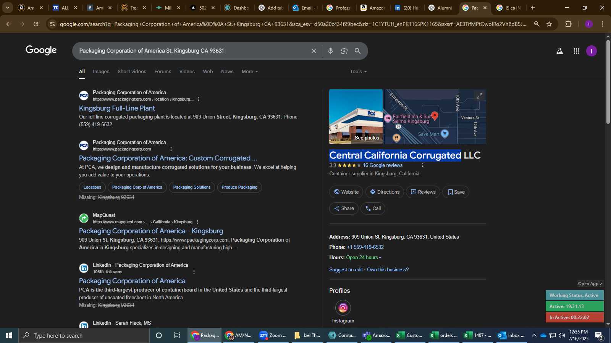Switch to the Short videos tab
The image size is (611, 343).
click(132, 72)
